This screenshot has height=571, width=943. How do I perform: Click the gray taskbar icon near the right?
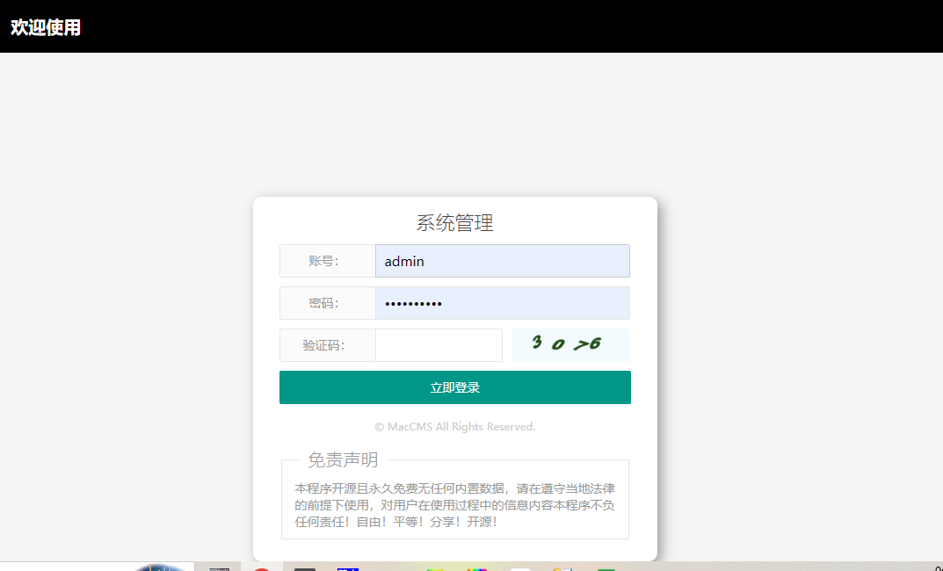pos(520,568)
